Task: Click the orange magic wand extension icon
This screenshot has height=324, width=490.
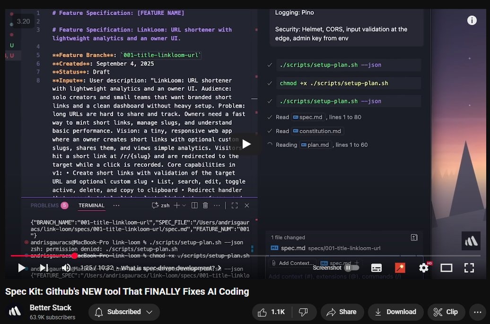Action: [x=400, y=268]
